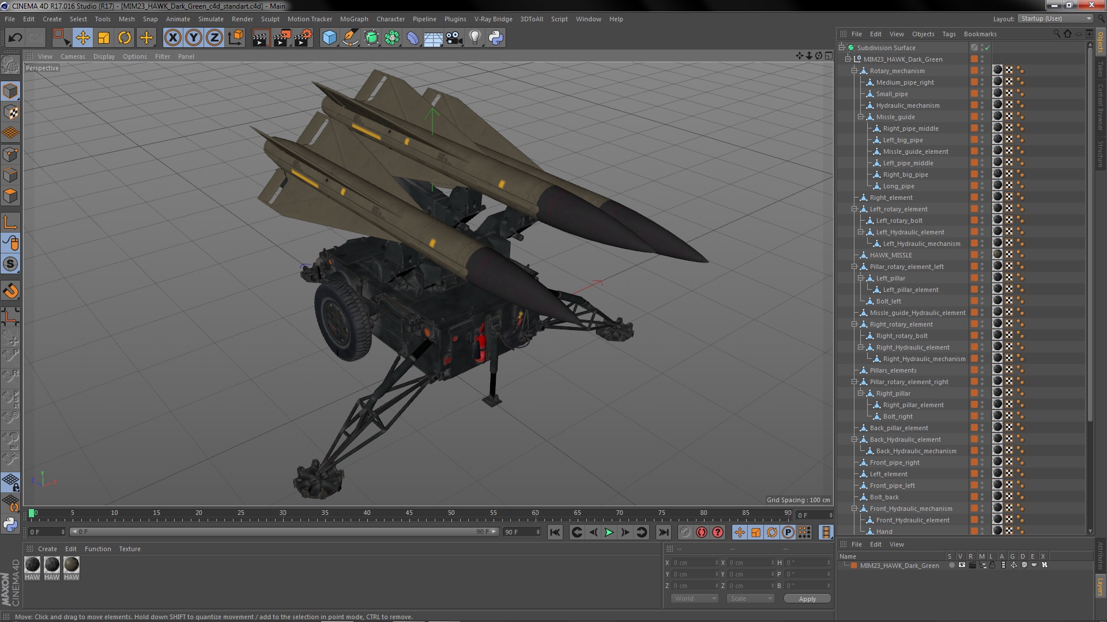This screenshot has width=1107, height=622.
Task: Switch to Points mode
Action: pos(10,154)
